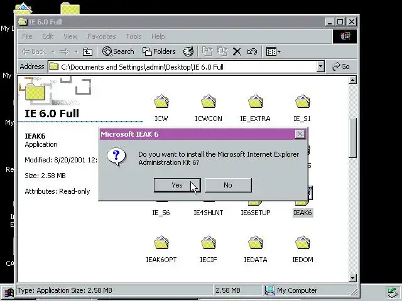Screen dimensions: 402x301
Task: Click the vertical scrollbar thumb
Action: pos(352,138)
